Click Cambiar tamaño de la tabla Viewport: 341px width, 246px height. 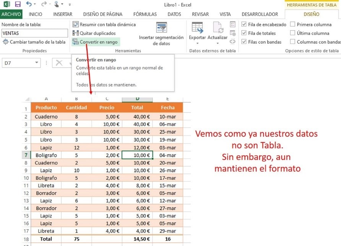(34, 42)
